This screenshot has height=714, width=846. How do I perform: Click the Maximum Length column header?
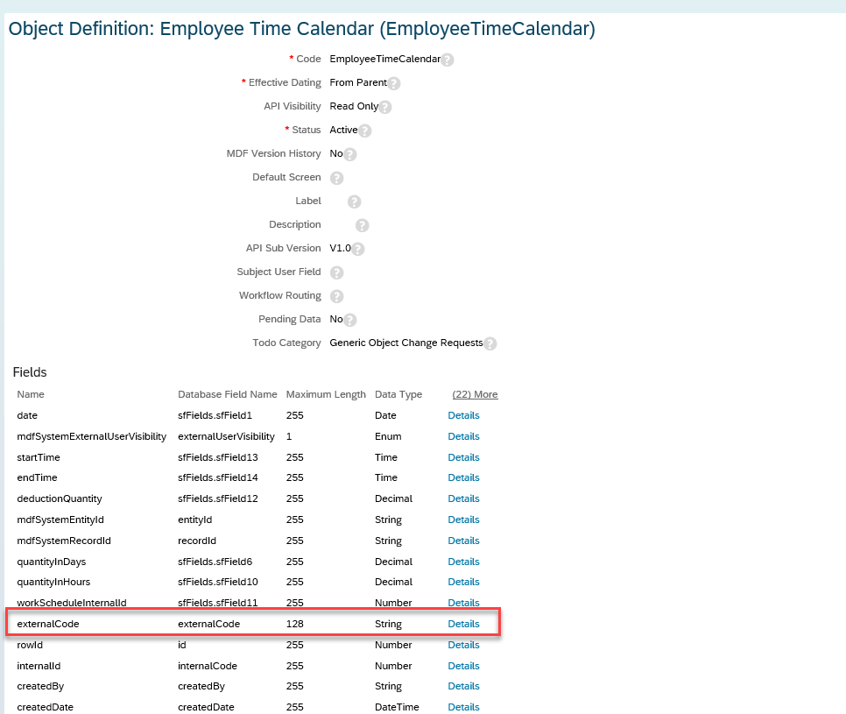[x=326, y=394]
